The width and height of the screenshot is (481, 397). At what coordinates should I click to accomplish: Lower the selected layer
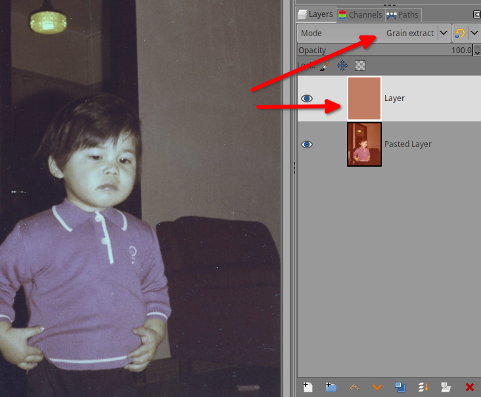coord(377,388)
